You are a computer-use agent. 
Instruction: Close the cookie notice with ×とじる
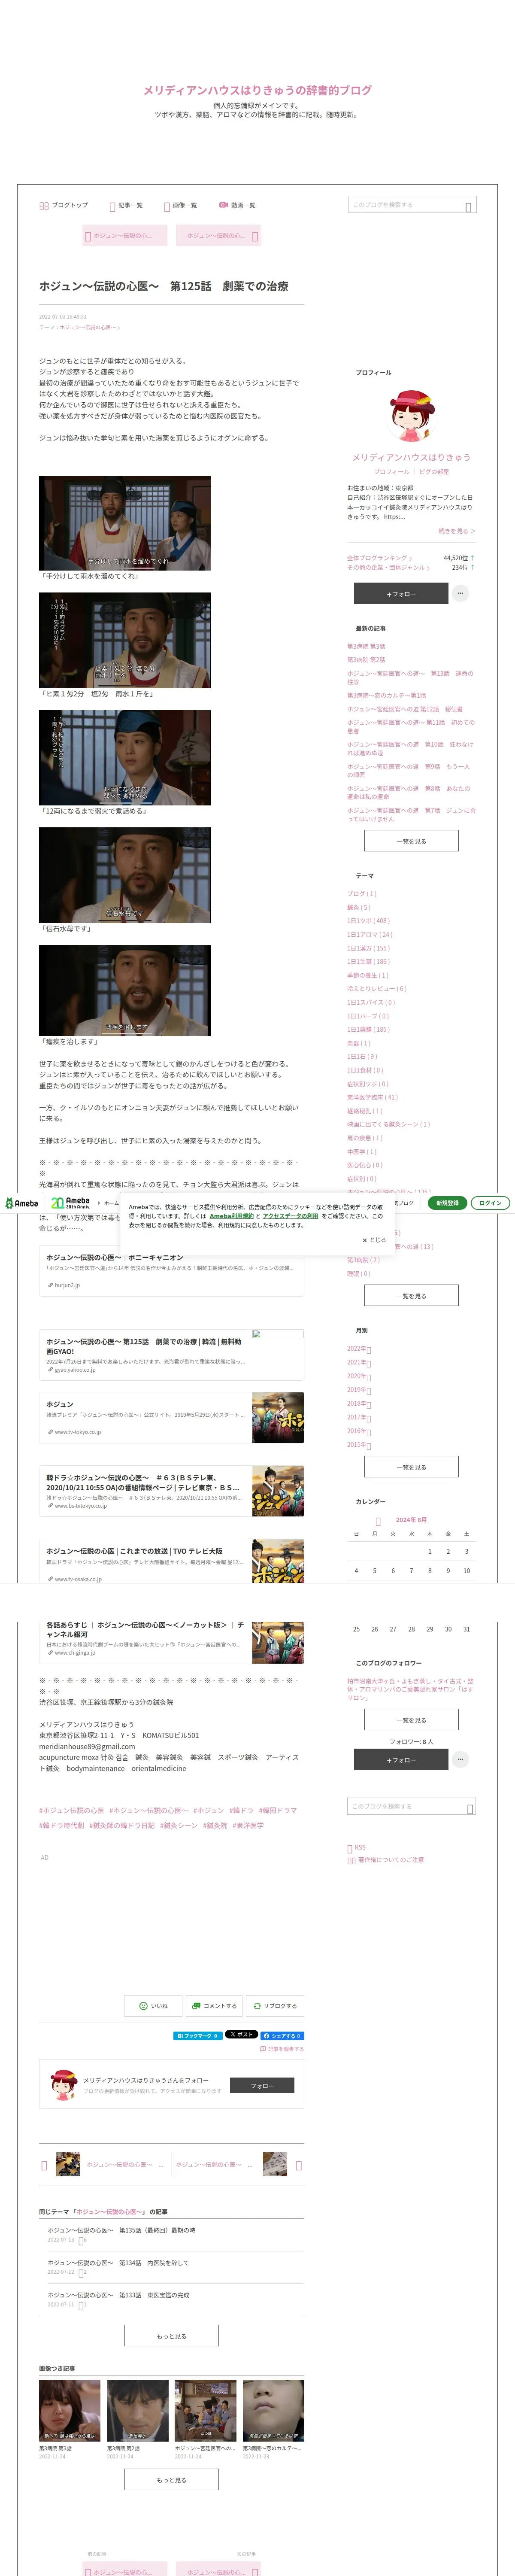[374, 1240]
